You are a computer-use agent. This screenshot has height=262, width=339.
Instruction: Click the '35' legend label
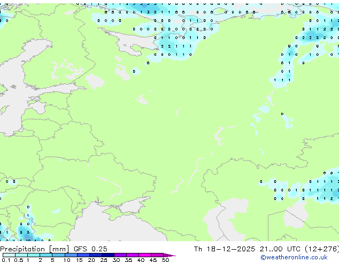coord(128,260)
